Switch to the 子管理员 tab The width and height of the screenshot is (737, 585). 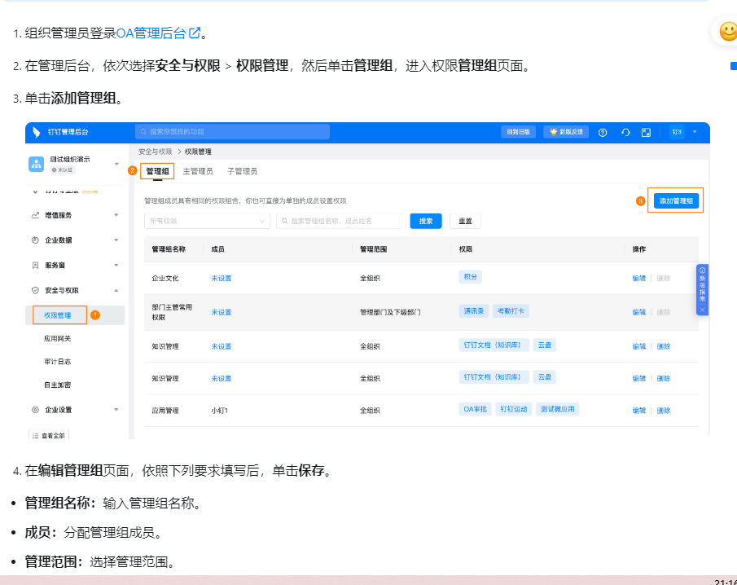(243, 171)
